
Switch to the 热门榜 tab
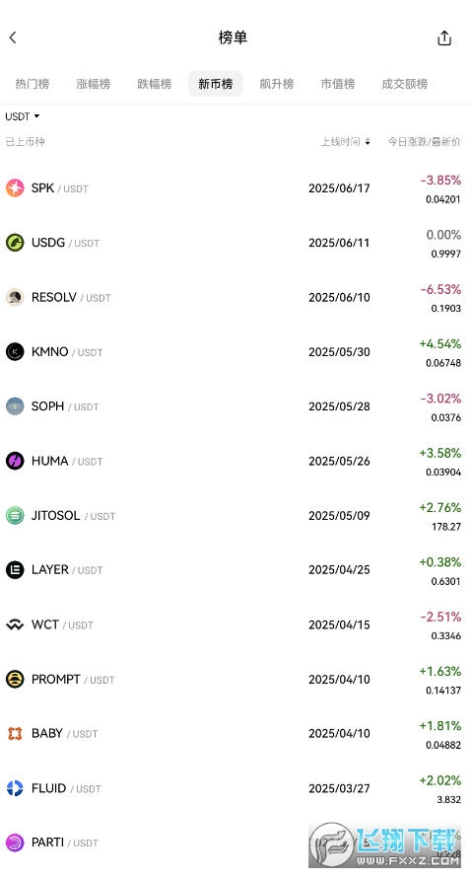[x=32, y=84]
